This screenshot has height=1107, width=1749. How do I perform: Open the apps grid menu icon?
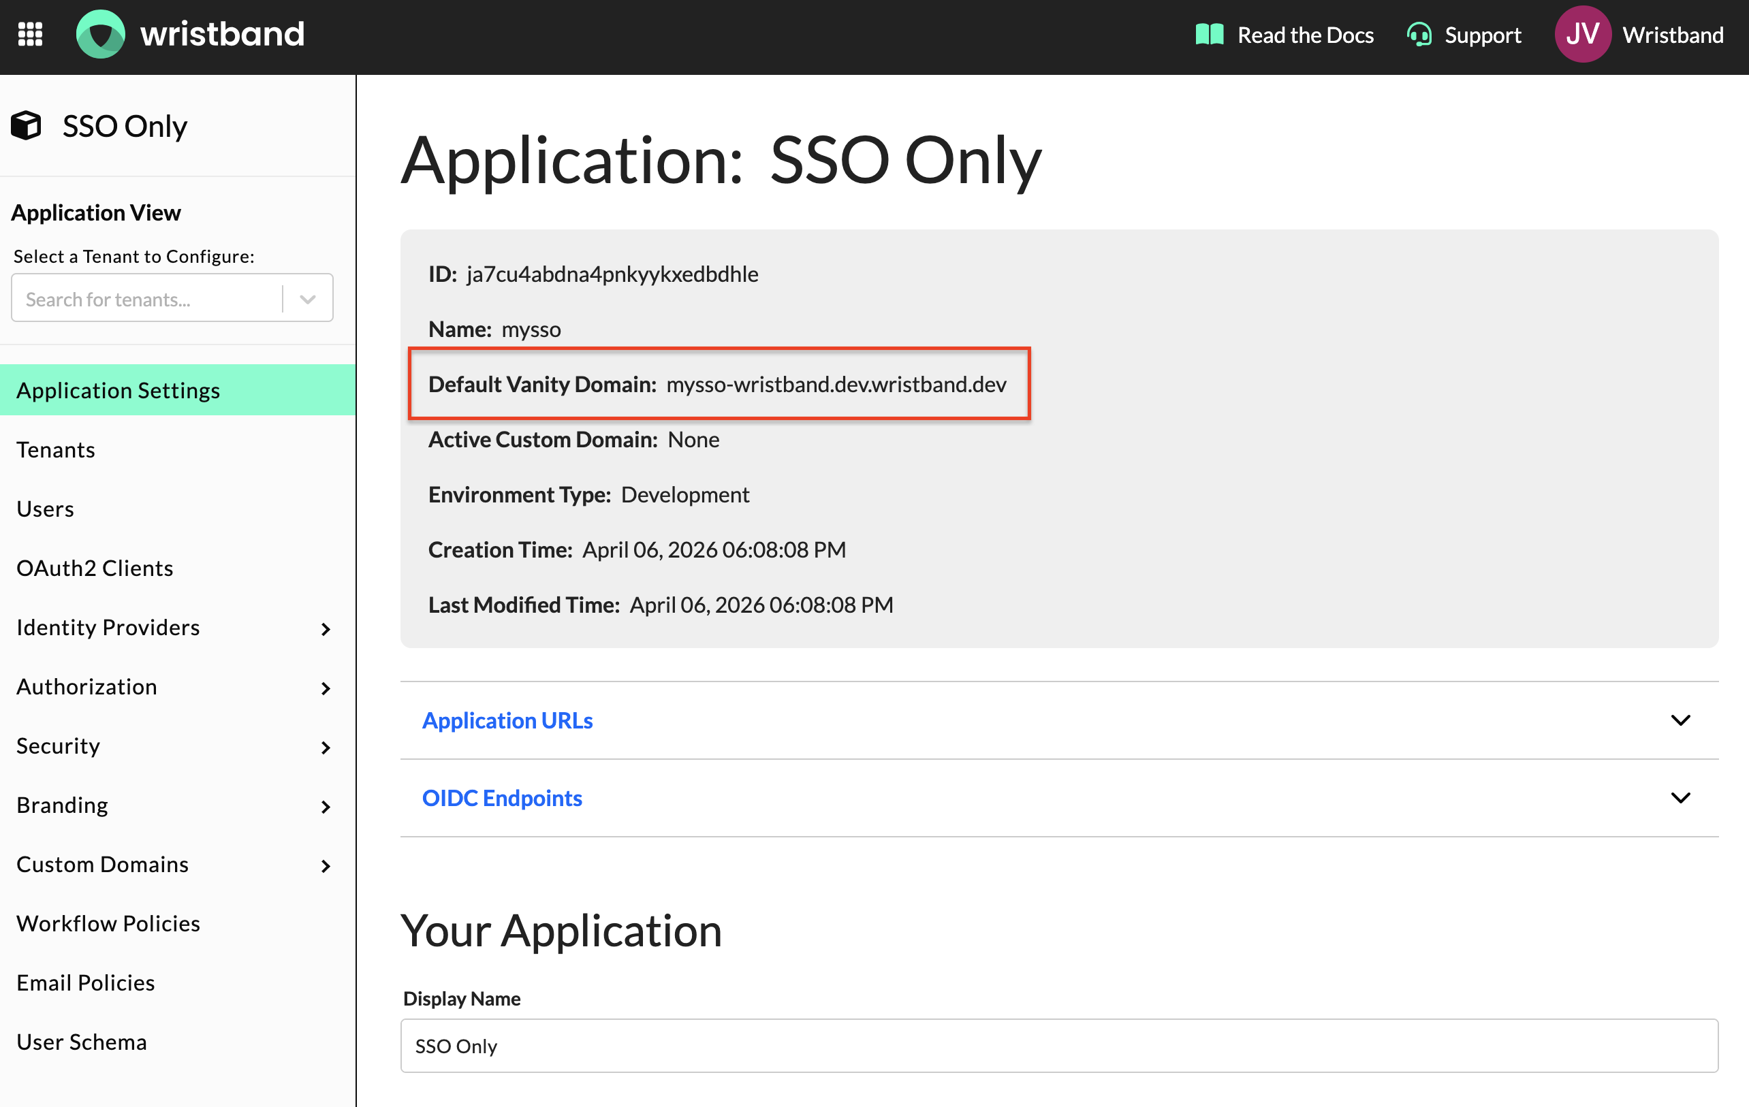click(x=30, y=34)
